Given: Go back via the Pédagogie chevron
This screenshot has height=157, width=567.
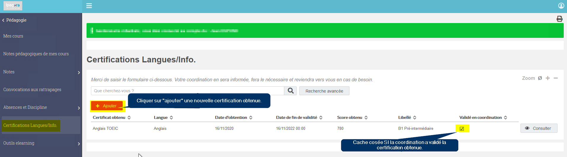Looking at the screenshot, I should (x=3, y=20).
